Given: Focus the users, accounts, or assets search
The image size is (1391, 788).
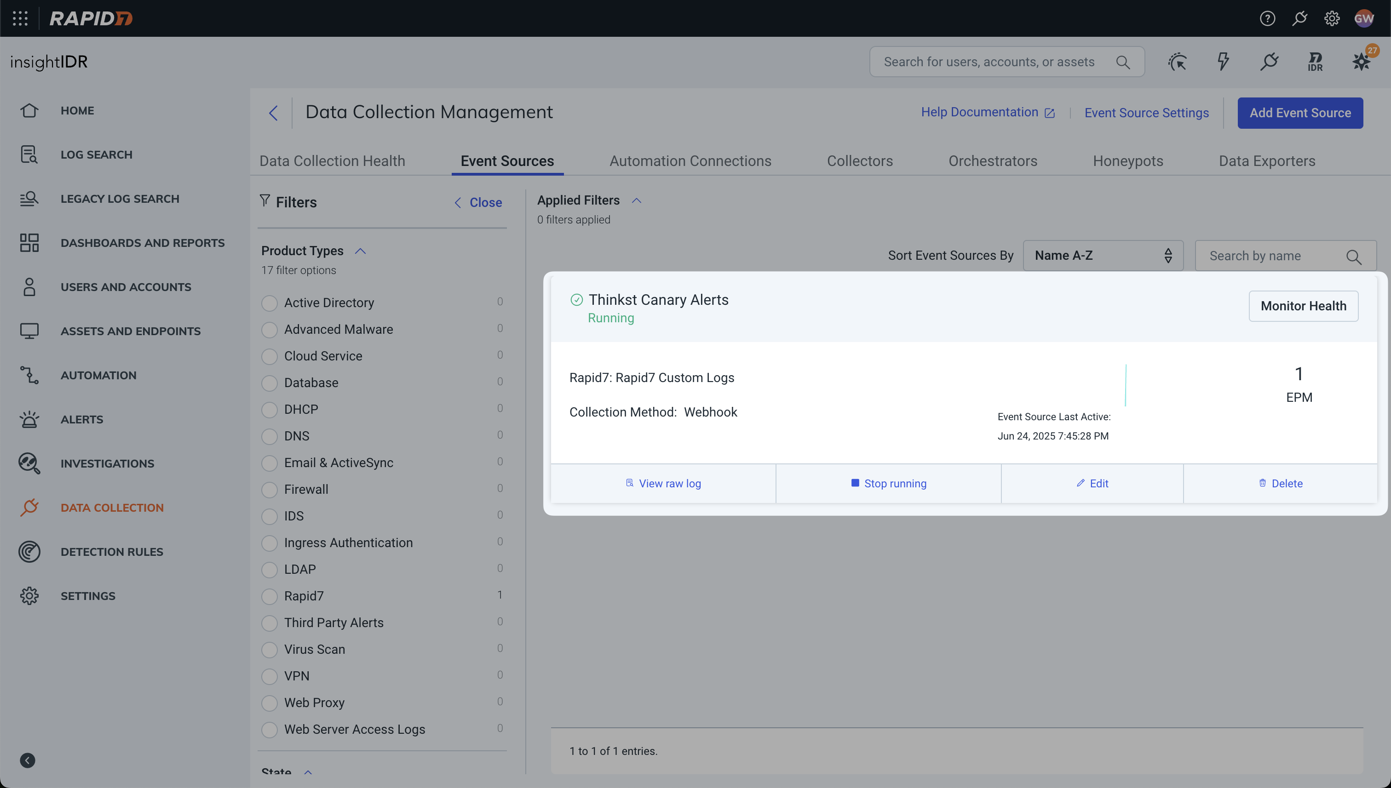Looking at the screenshot, I should [1007, 62].
